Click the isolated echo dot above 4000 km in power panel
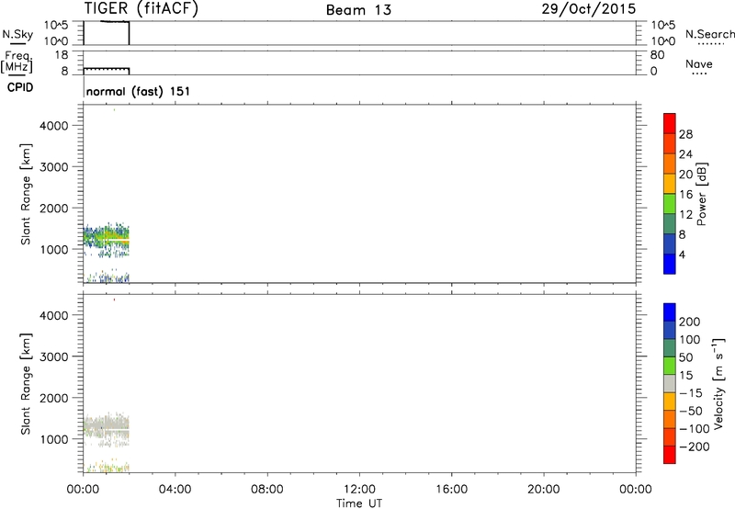The height and width of the screenshot is (509, 735). tap(114, 109)
